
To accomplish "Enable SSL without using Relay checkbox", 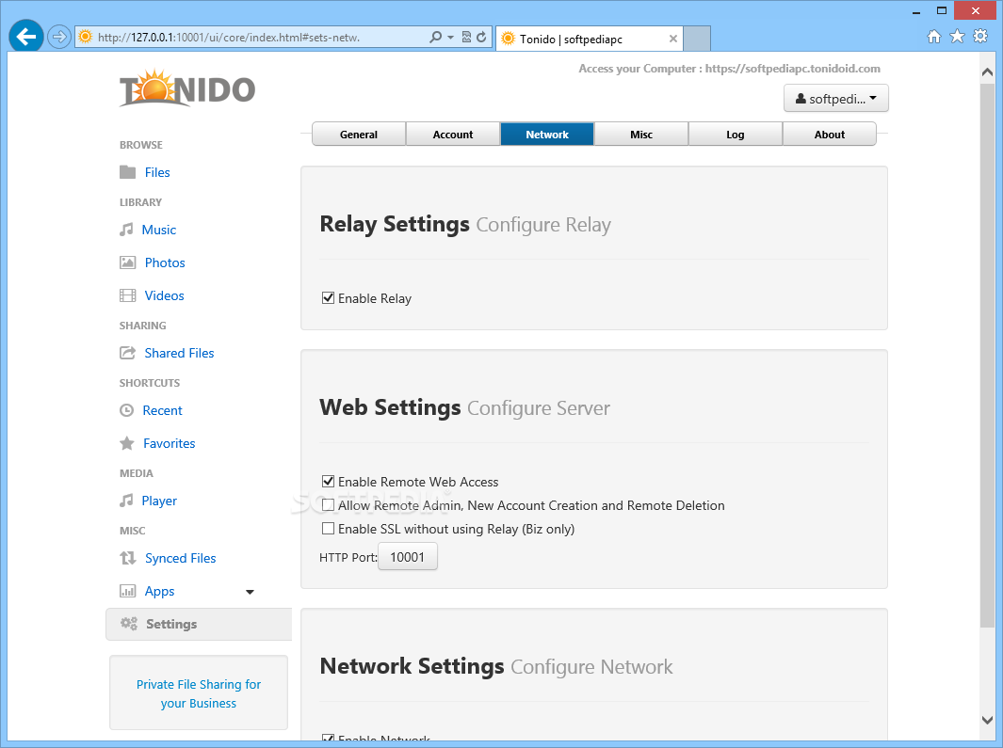I will click(328, 529).
